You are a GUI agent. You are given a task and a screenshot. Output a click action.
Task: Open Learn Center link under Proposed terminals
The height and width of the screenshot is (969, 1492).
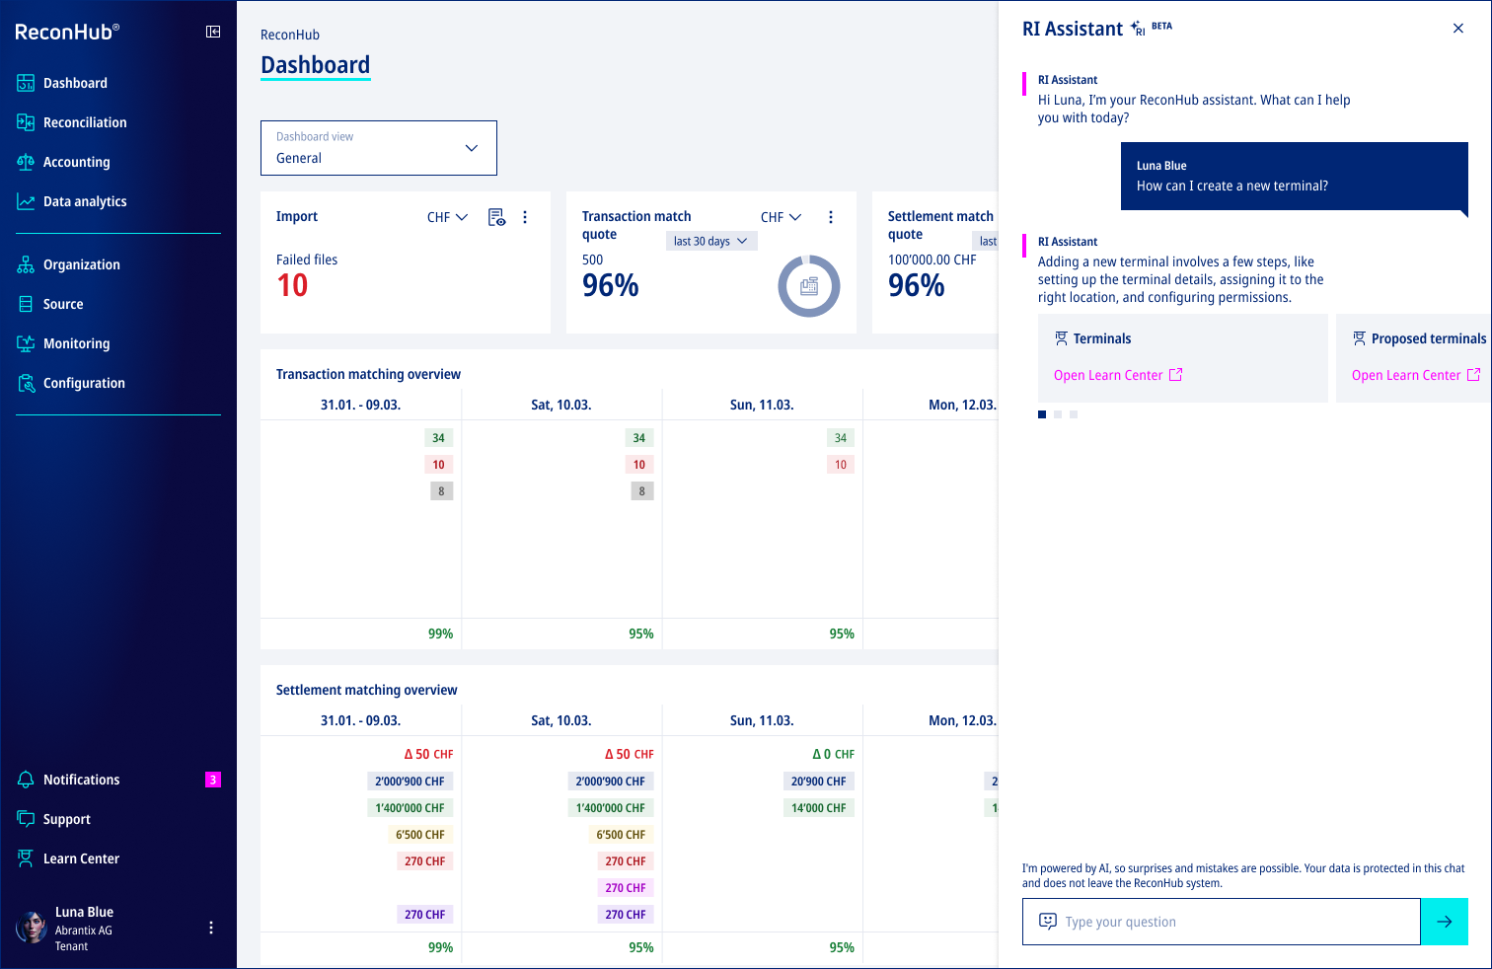(1415, 375)
